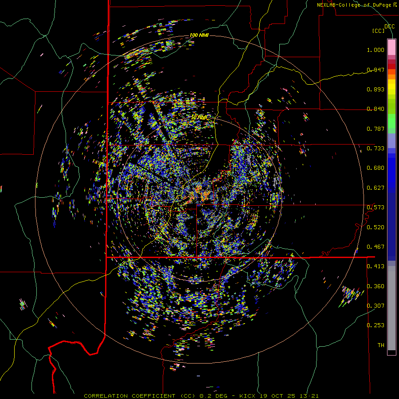Click the 1.000 legend value

click(376, 50)
